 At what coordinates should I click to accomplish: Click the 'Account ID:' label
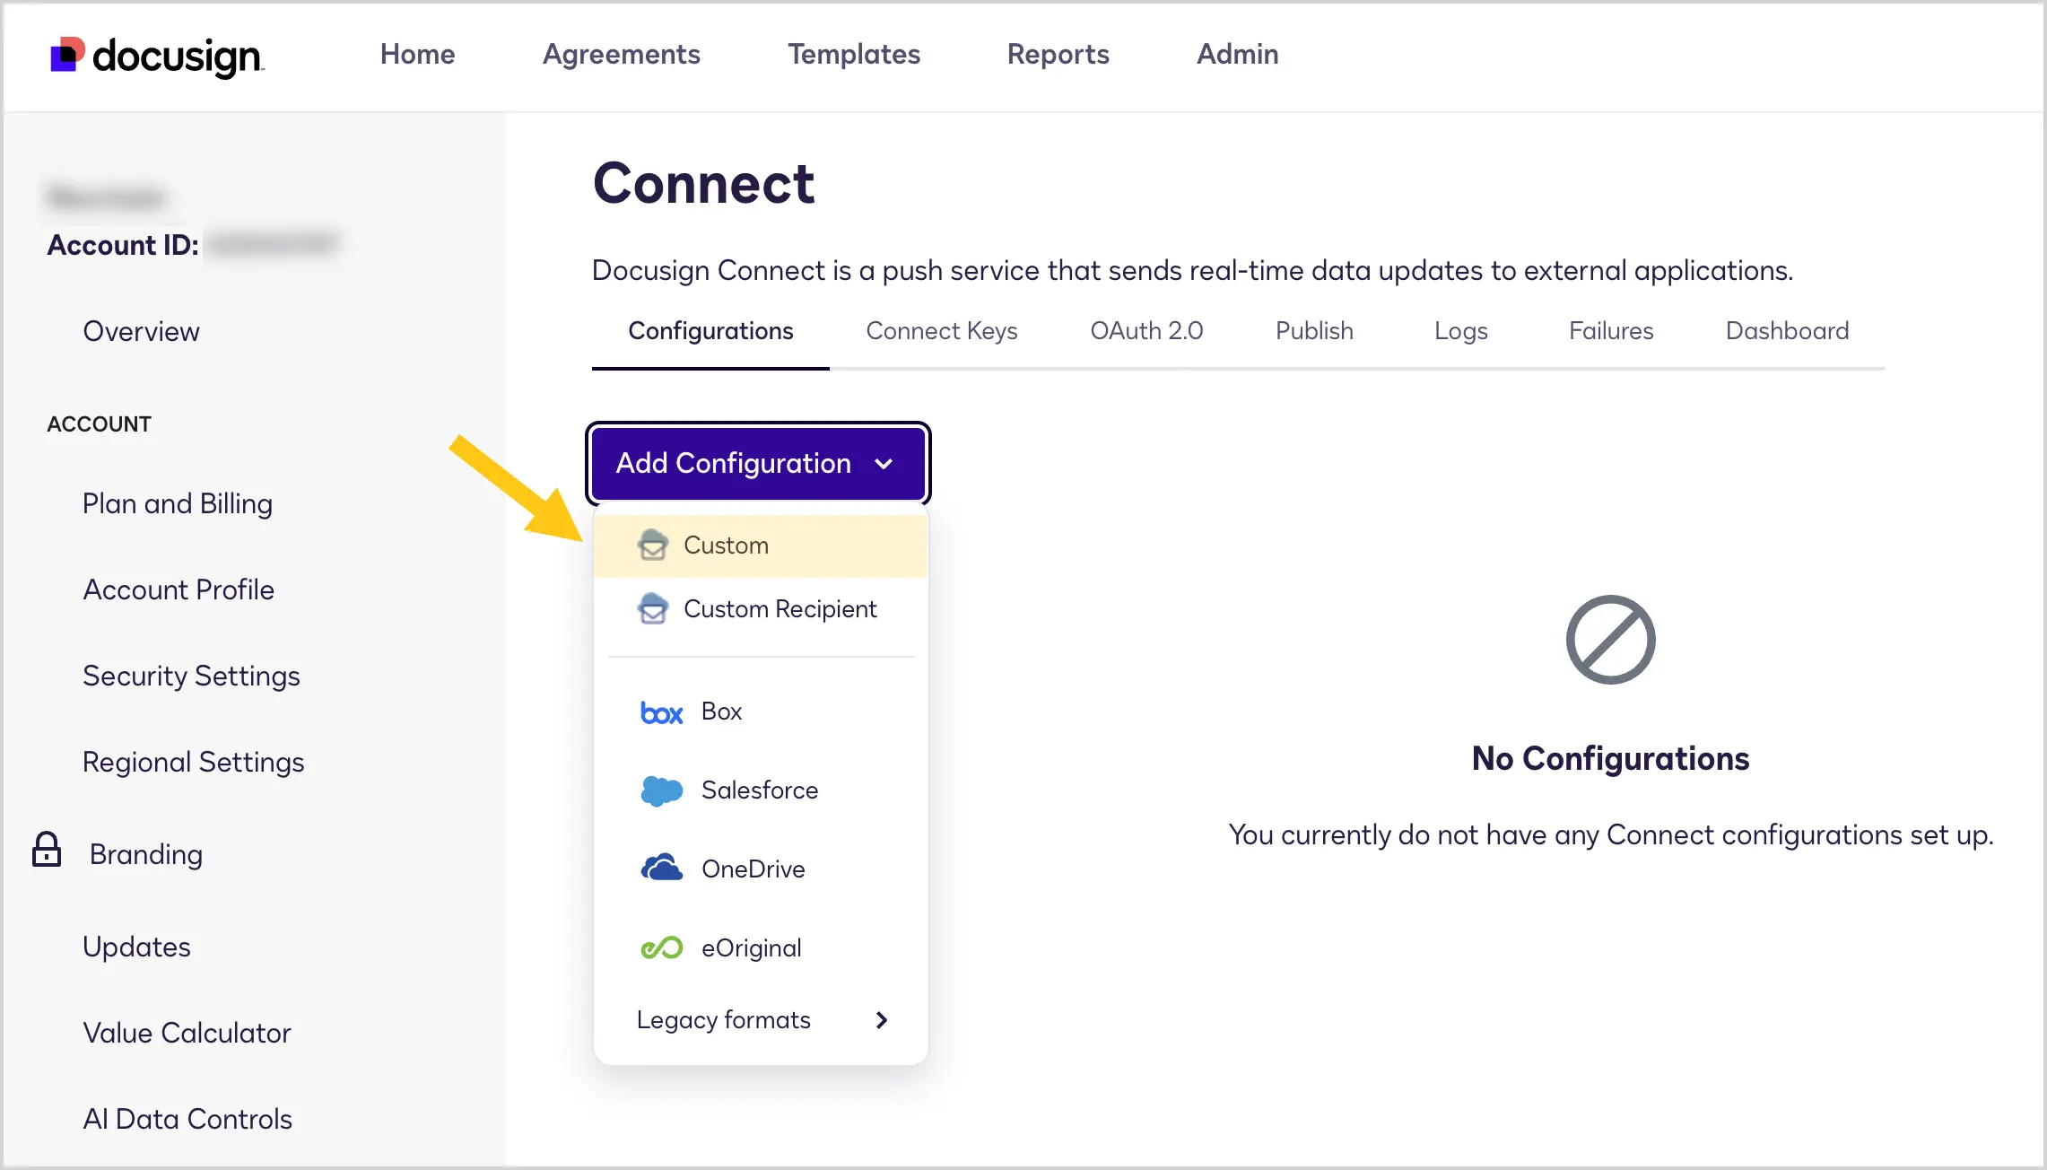click(123, 245)
